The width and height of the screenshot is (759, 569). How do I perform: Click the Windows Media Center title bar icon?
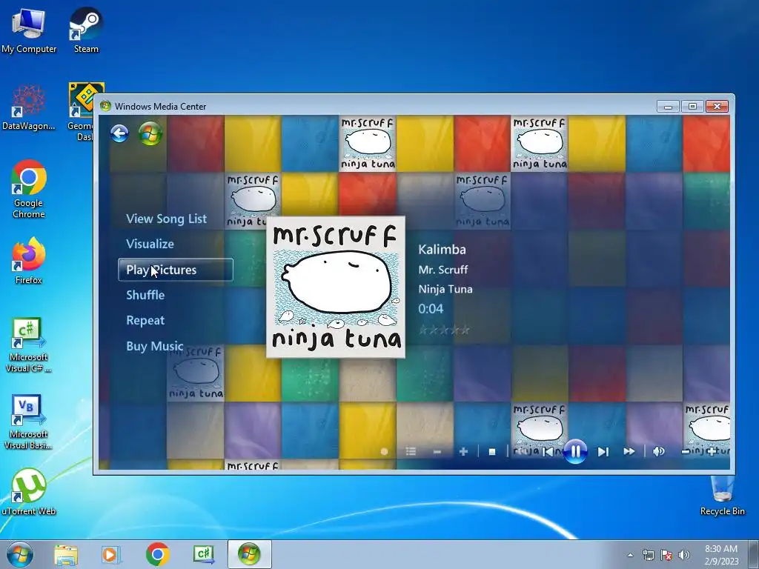pyautogui.click(x=105, y=106)
